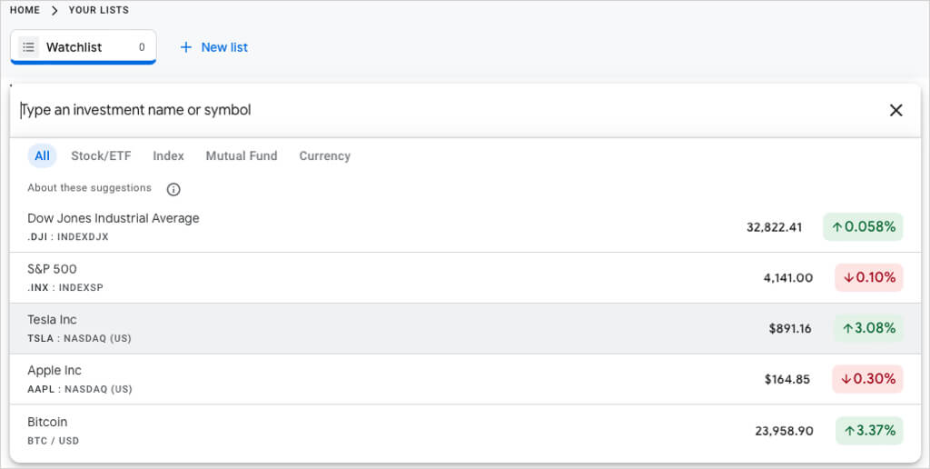The width and height of the screenshot is (930, 469).
Task: Click the plus icon for New list
Action: click(x=186, y=47)
